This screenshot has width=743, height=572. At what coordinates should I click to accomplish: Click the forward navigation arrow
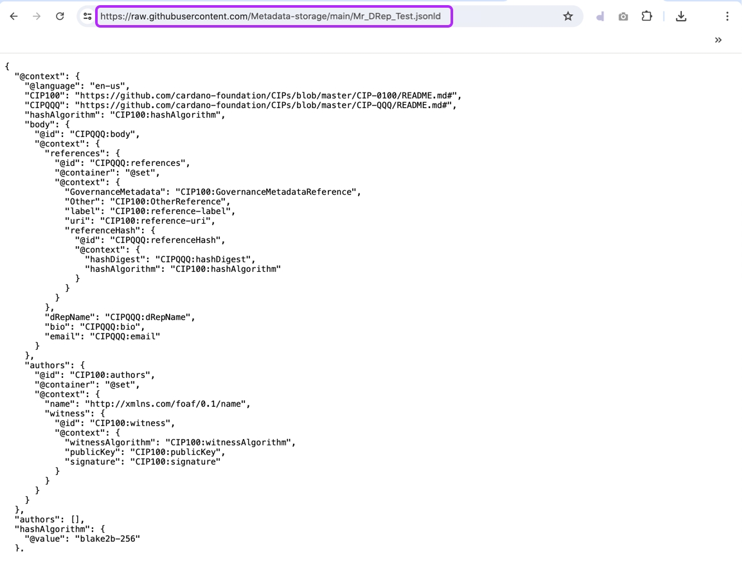pyautogui.click(x=37, y=16)
